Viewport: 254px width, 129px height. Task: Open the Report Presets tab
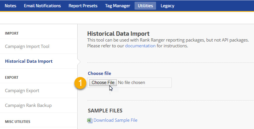coord(83,6)
